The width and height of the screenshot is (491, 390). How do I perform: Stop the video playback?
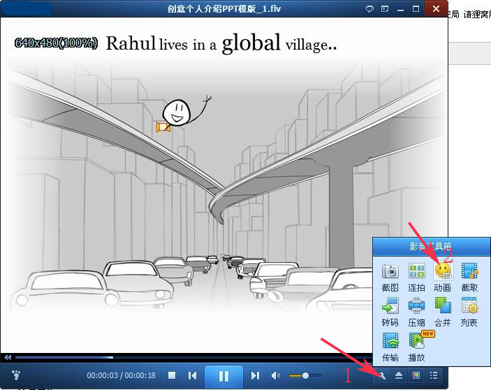click(172, 376)
